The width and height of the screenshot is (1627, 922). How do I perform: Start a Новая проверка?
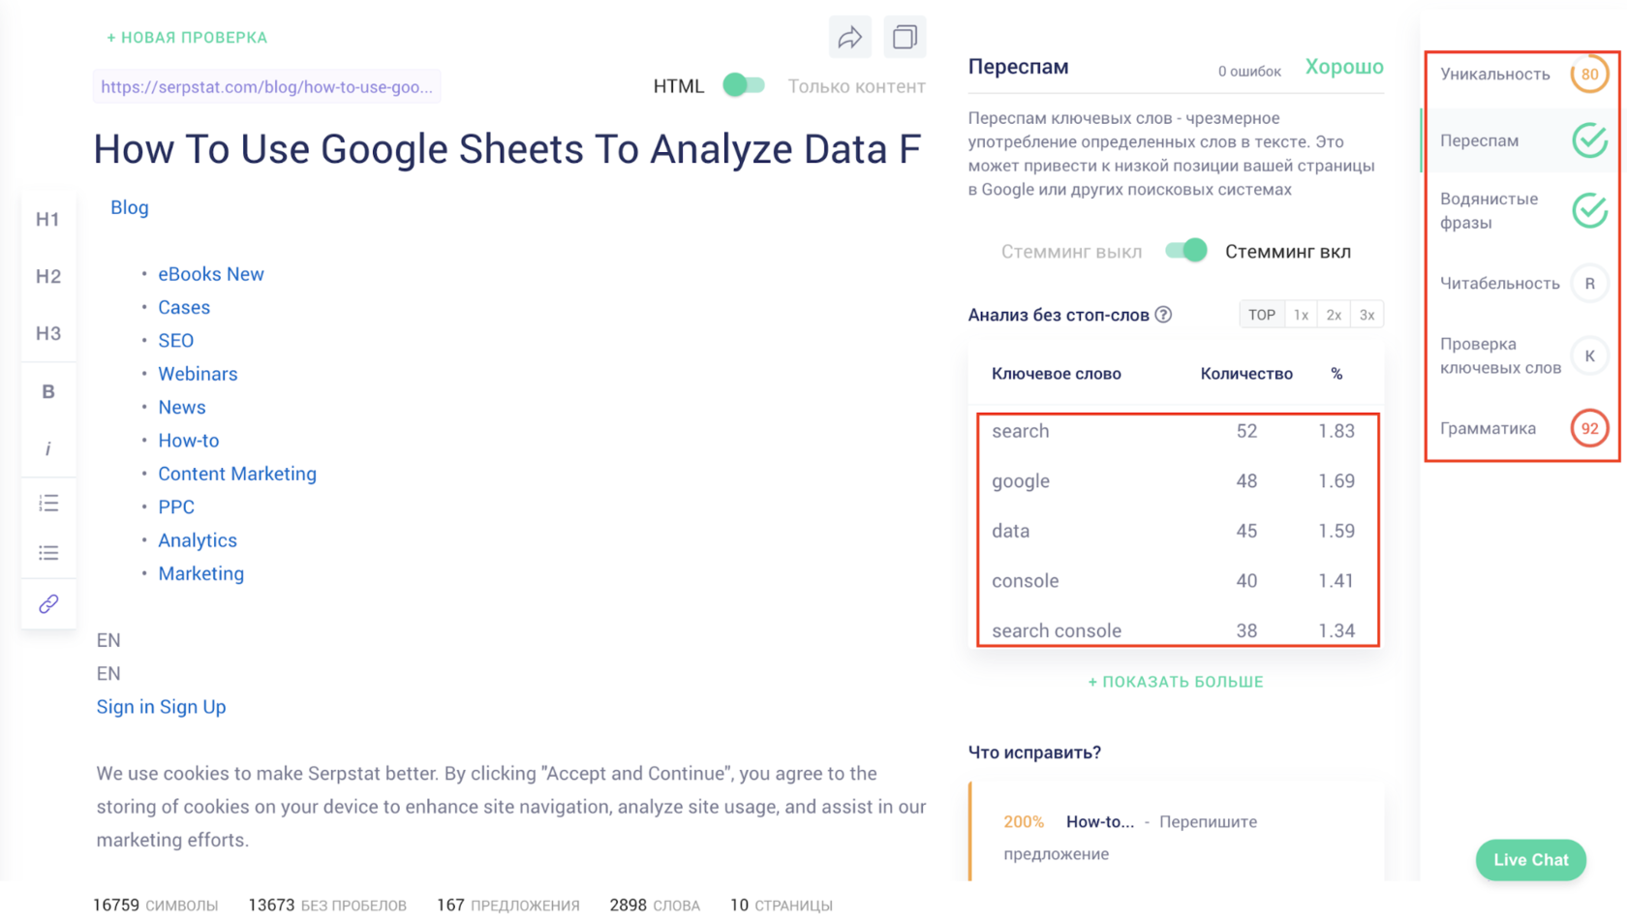click(187, 38)
